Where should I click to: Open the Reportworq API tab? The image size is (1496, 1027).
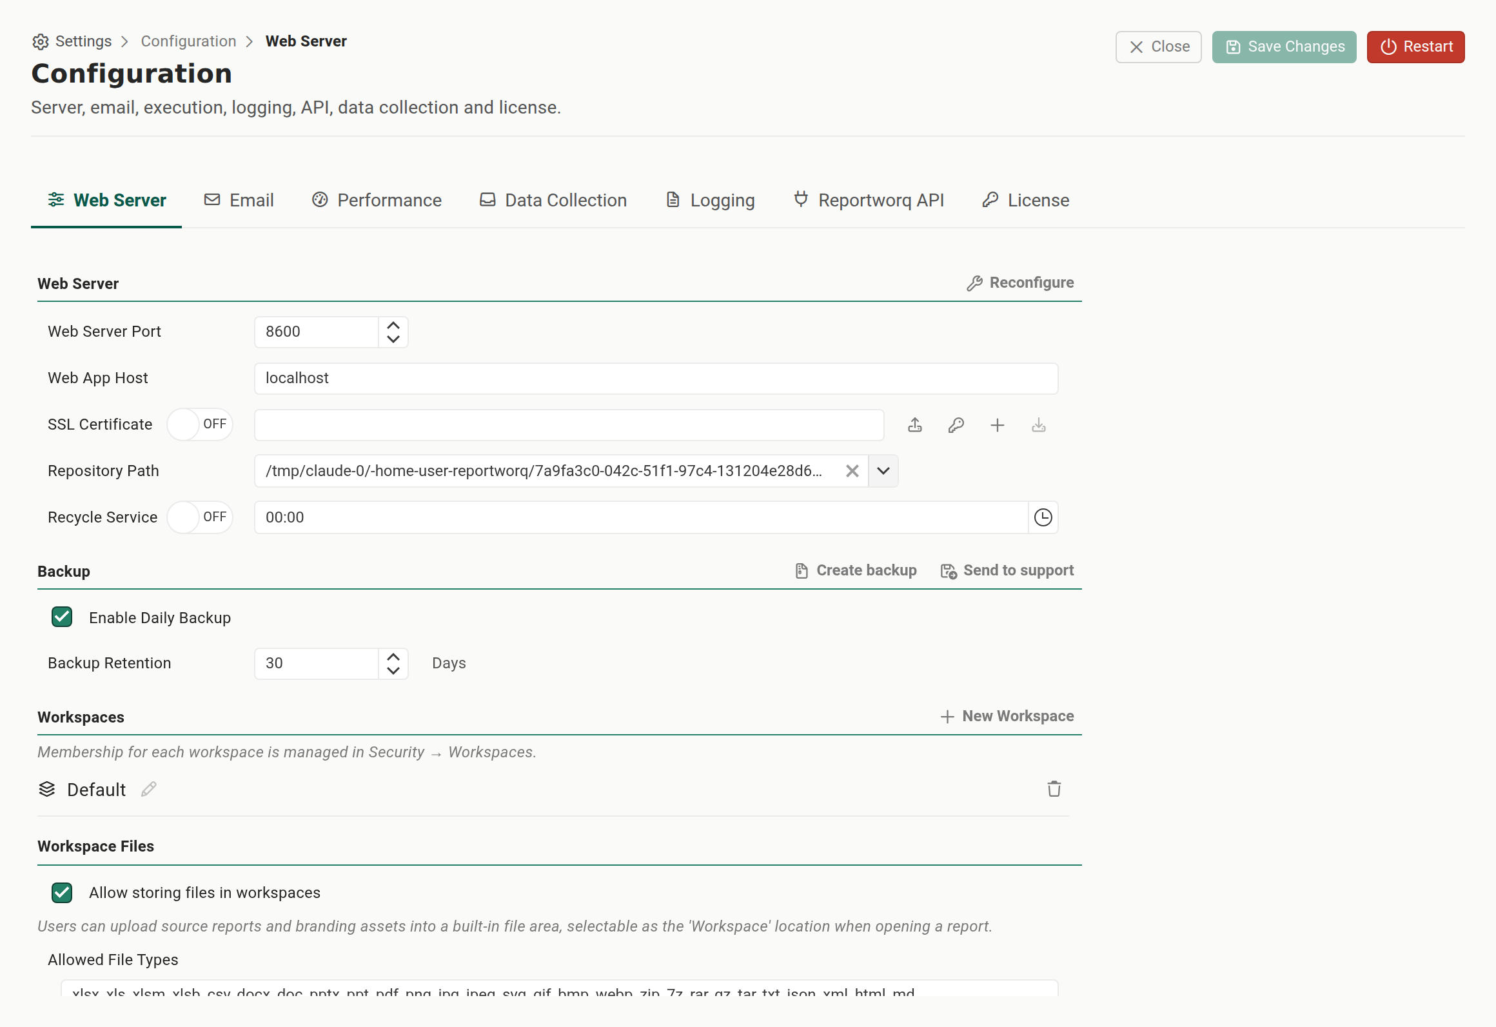point(869,201)
